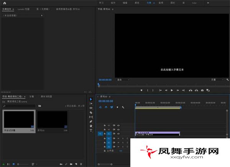Open timeline display settings wrench
The height and width of the screenshot is (167, 230).
[x=123, y=107]
